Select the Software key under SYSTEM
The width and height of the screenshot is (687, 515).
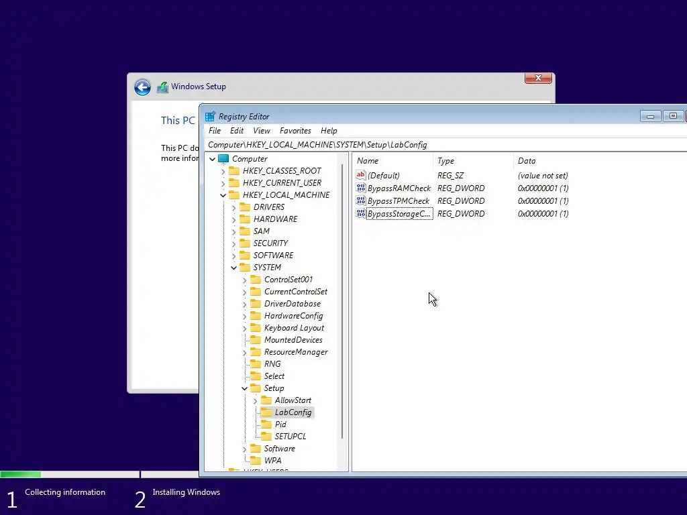tap(280, 449)
